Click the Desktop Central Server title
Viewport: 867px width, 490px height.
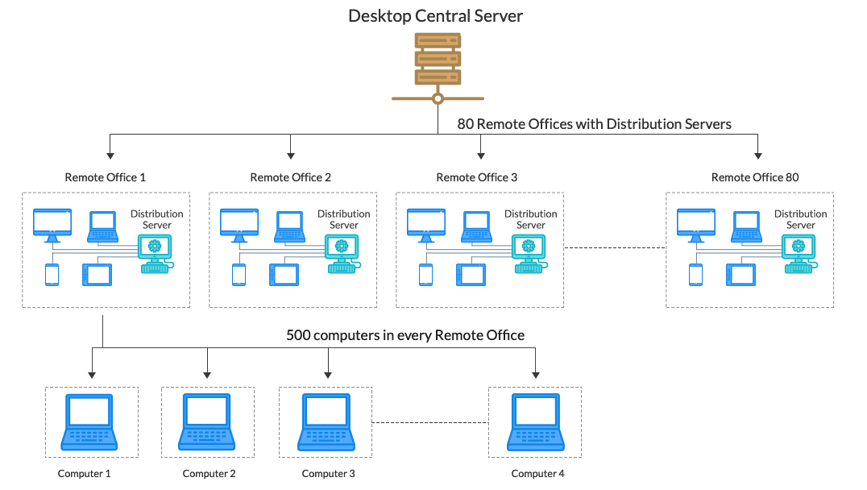pos(436,15)
